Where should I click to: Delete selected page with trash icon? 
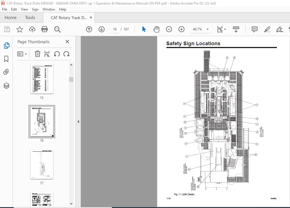coord(37,54)
